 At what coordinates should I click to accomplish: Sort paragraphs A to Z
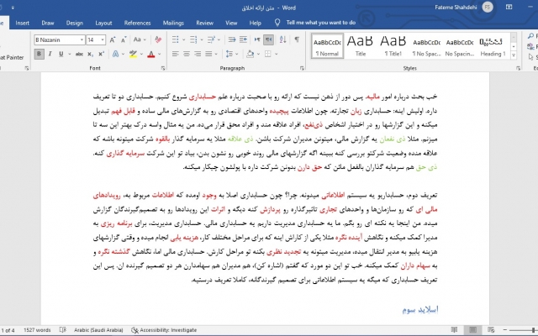pos(282,39)
